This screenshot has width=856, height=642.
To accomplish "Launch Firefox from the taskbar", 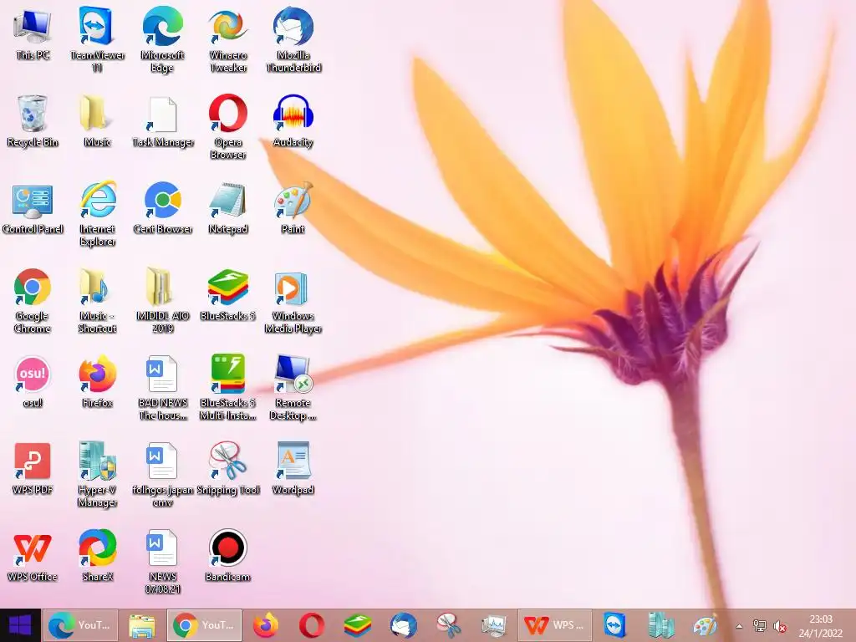I will coord(266,625).
